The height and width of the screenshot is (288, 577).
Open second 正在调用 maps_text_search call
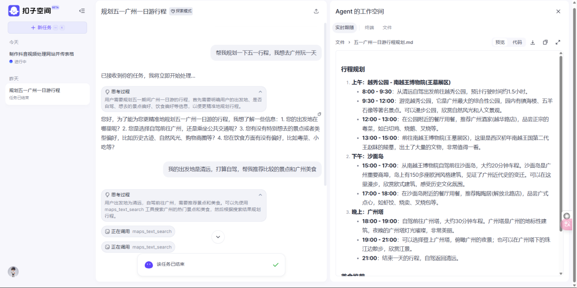tap(138, 247)
